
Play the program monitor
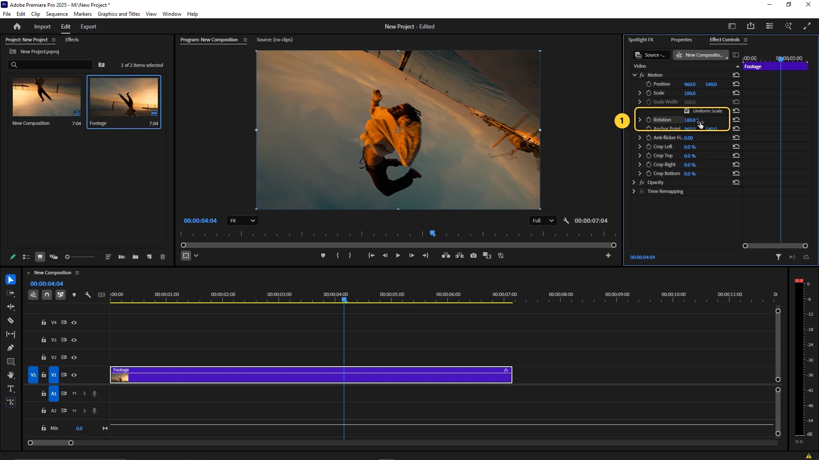(x=398, y=256)
